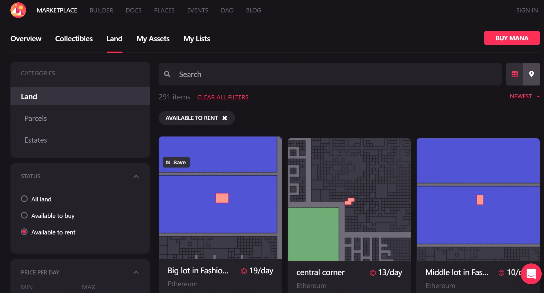This screenshot has height=293, width=544.
Task: Click Clear All Filters link
Action: click(223, 97)
